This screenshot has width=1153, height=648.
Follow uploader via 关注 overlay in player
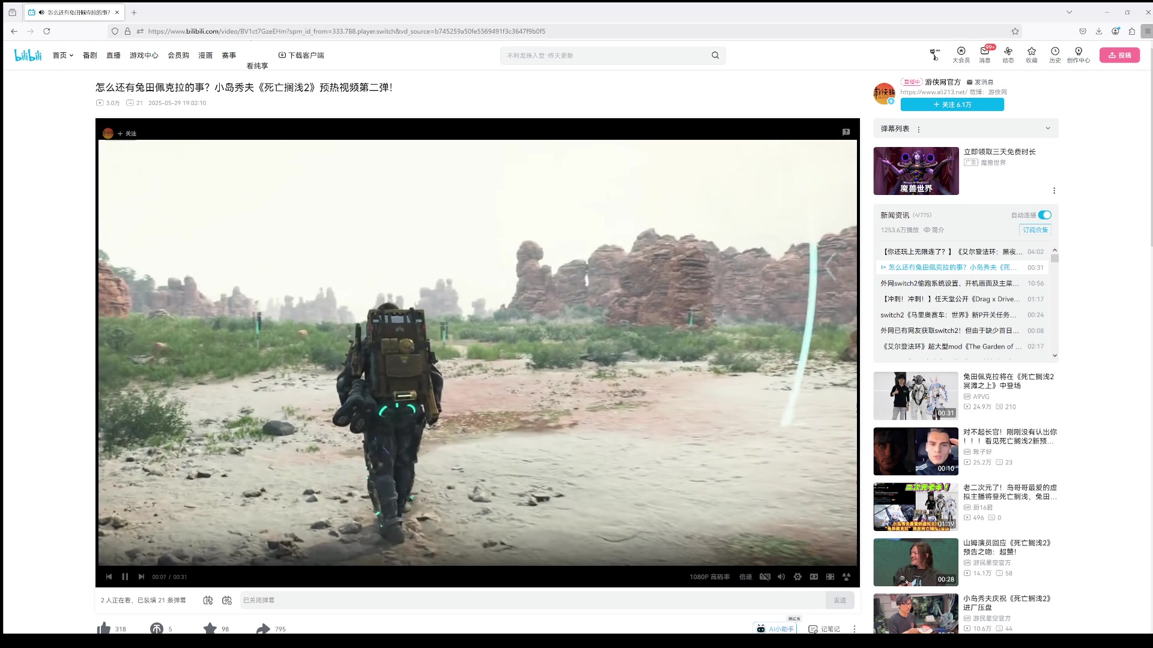click(x=127, y=133)
